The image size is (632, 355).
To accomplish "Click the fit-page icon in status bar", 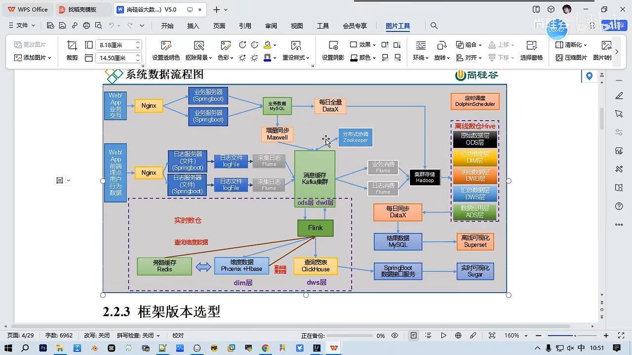I will (x=492, y=335).
